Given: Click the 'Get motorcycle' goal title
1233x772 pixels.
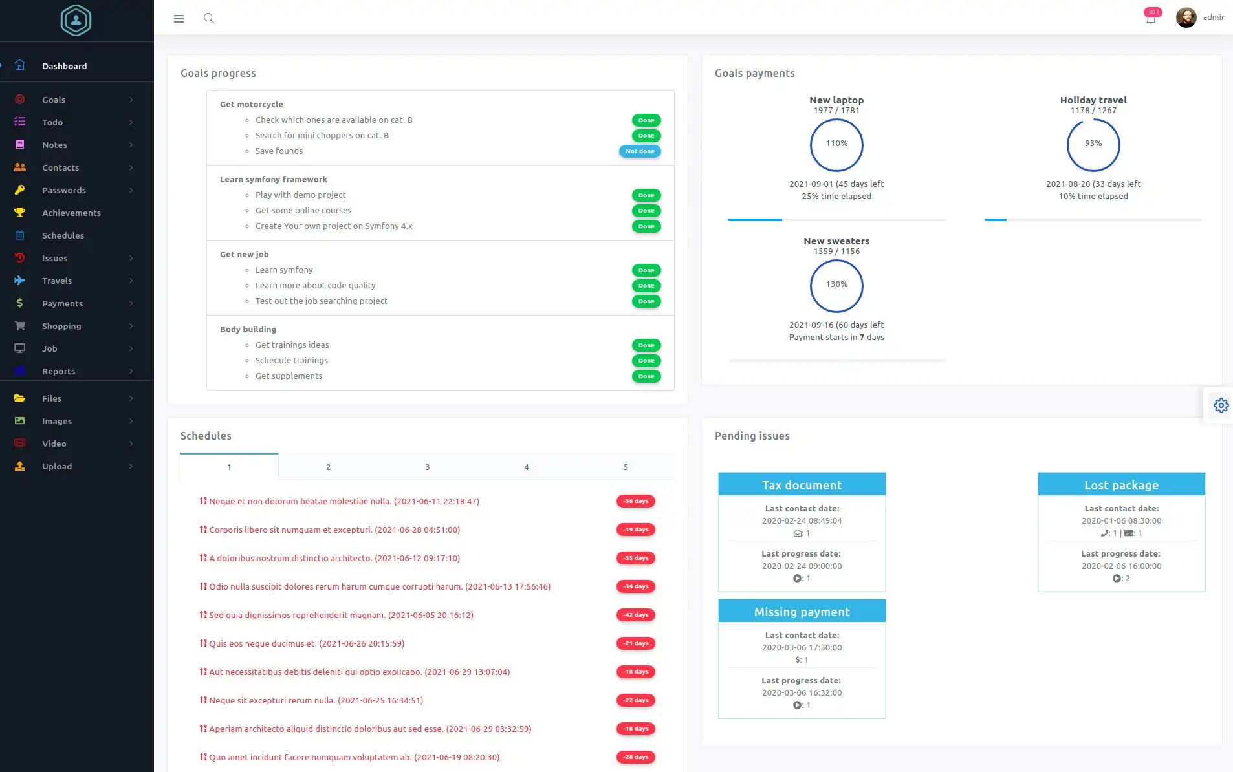Looking at the screenshot, I should point(251,104).
